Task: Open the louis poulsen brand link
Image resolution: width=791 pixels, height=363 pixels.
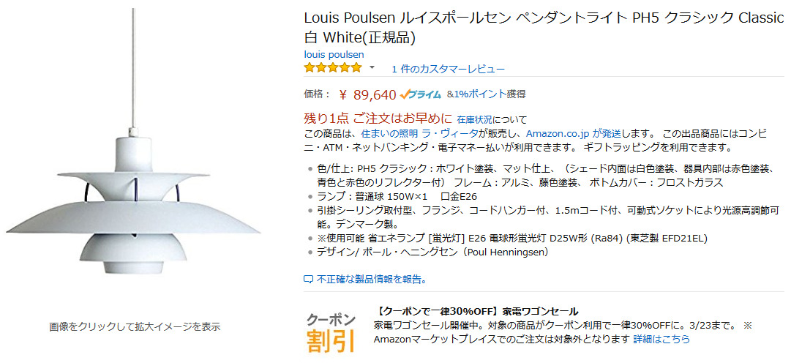Action: point(334,54)
